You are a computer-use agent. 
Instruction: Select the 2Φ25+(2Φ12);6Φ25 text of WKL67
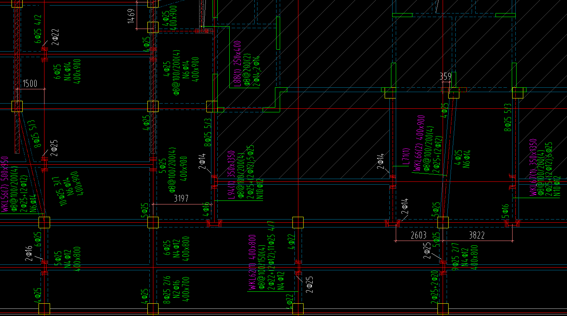549,169
